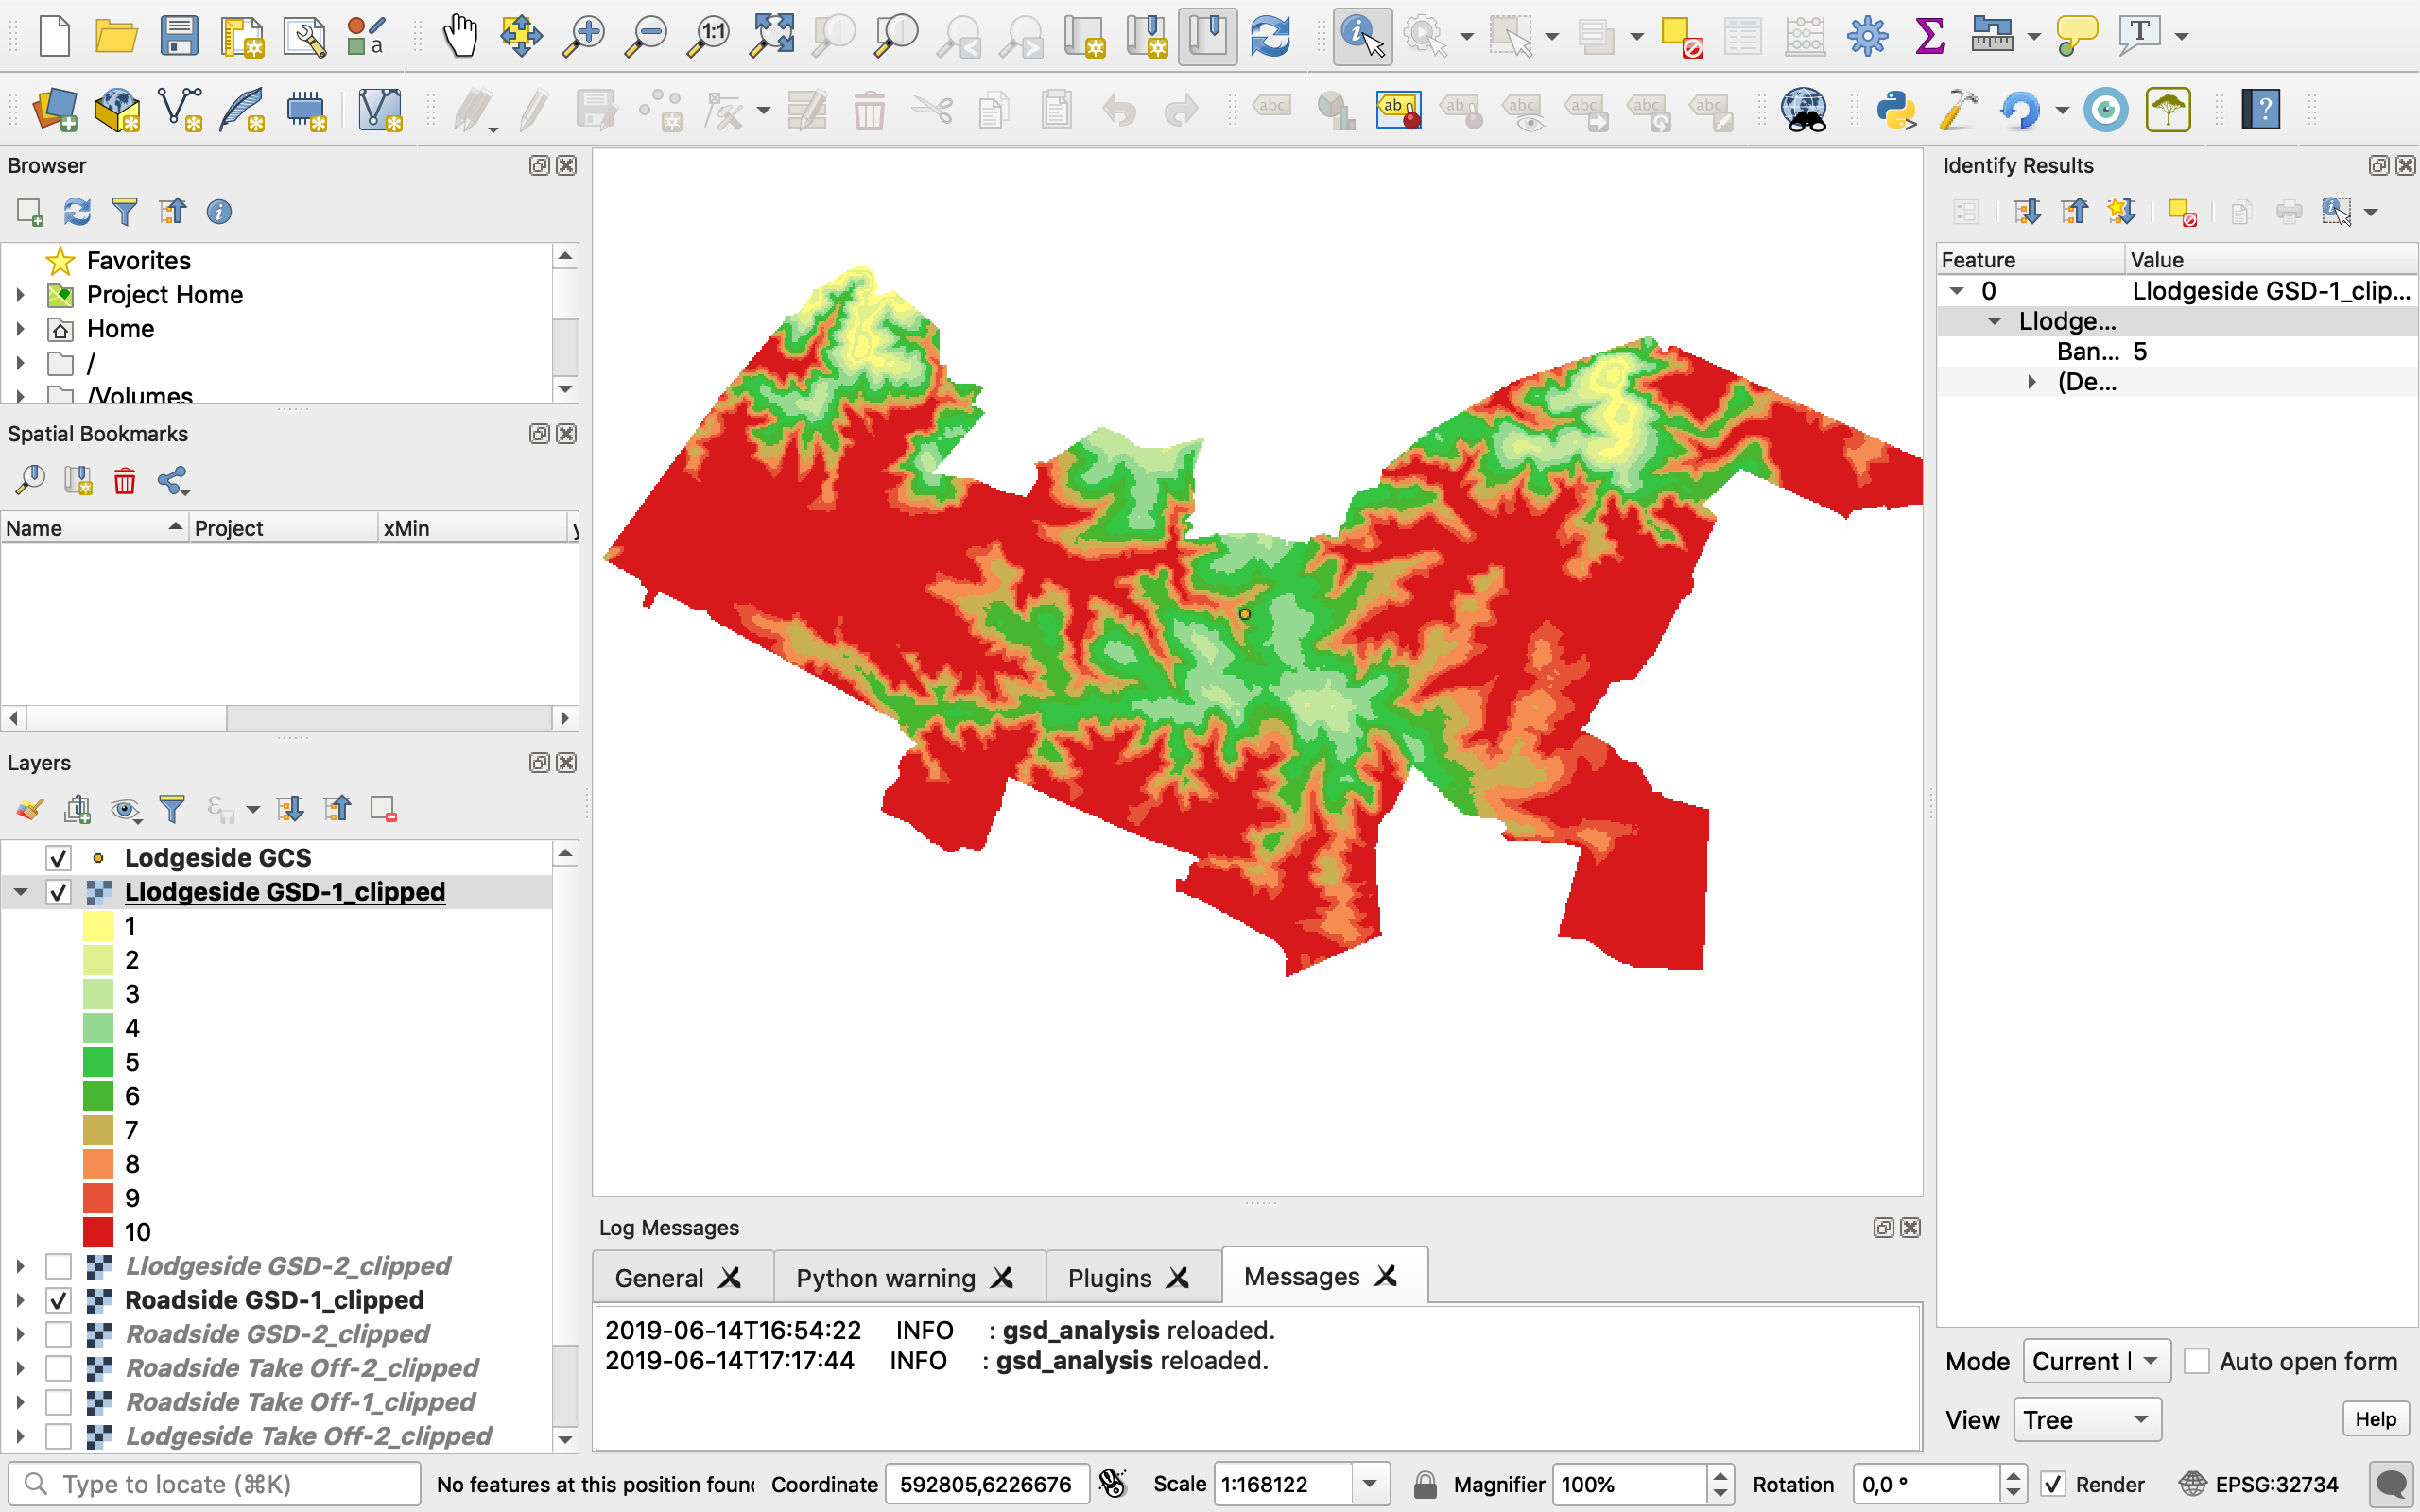Delete spatial bookmark trash icon

tap(125, 481)
